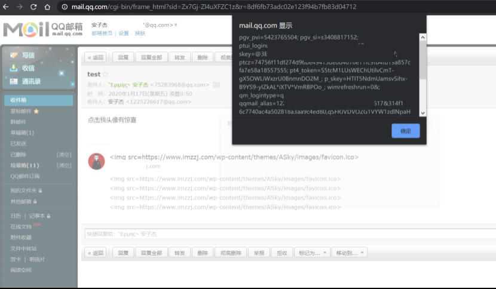Click the address bar URL
The height and width of the screenshot is (289, 496).
(214, 7)
